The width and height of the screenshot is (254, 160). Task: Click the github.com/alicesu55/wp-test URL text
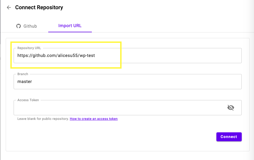(x=56, y=56)
